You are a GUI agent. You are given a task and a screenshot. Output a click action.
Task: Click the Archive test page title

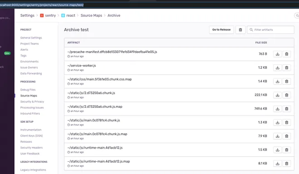tap(76, 30)
